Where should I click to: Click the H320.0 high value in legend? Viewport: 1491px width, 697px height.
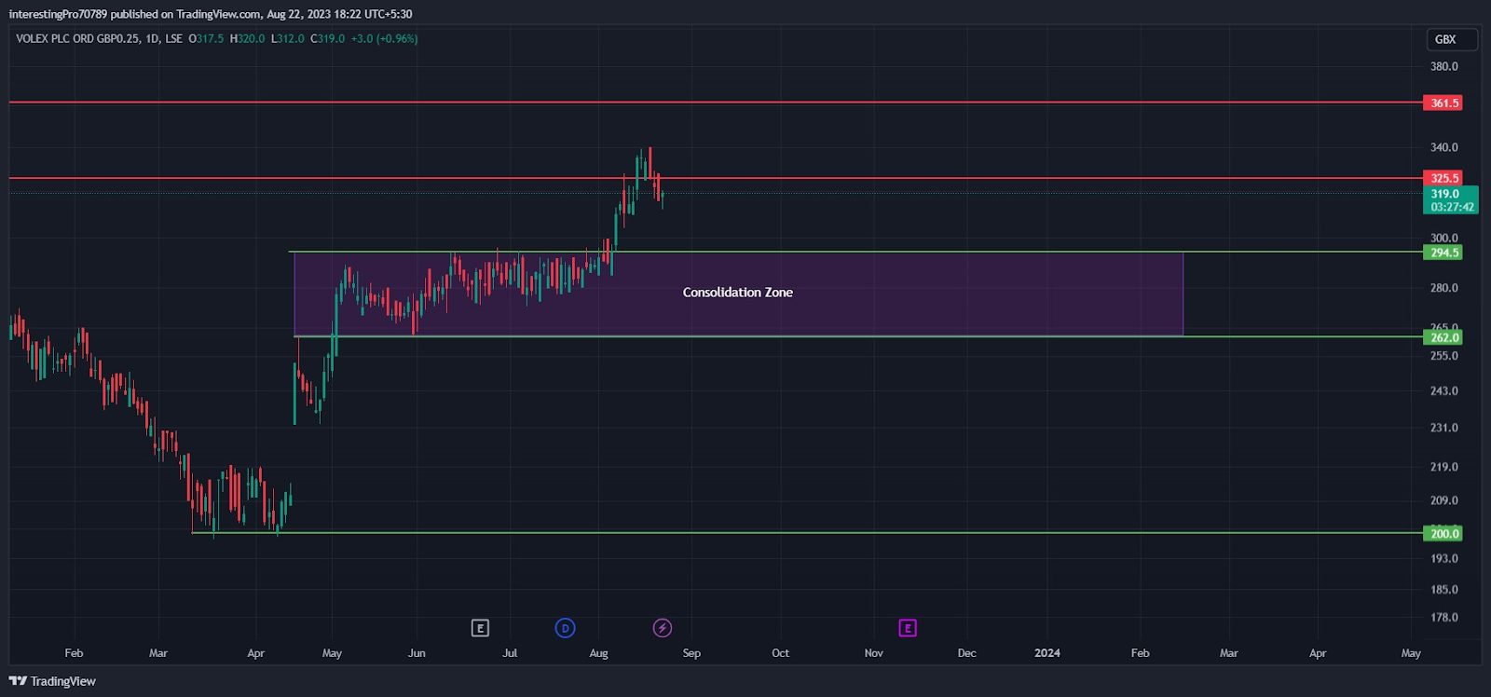247,39
